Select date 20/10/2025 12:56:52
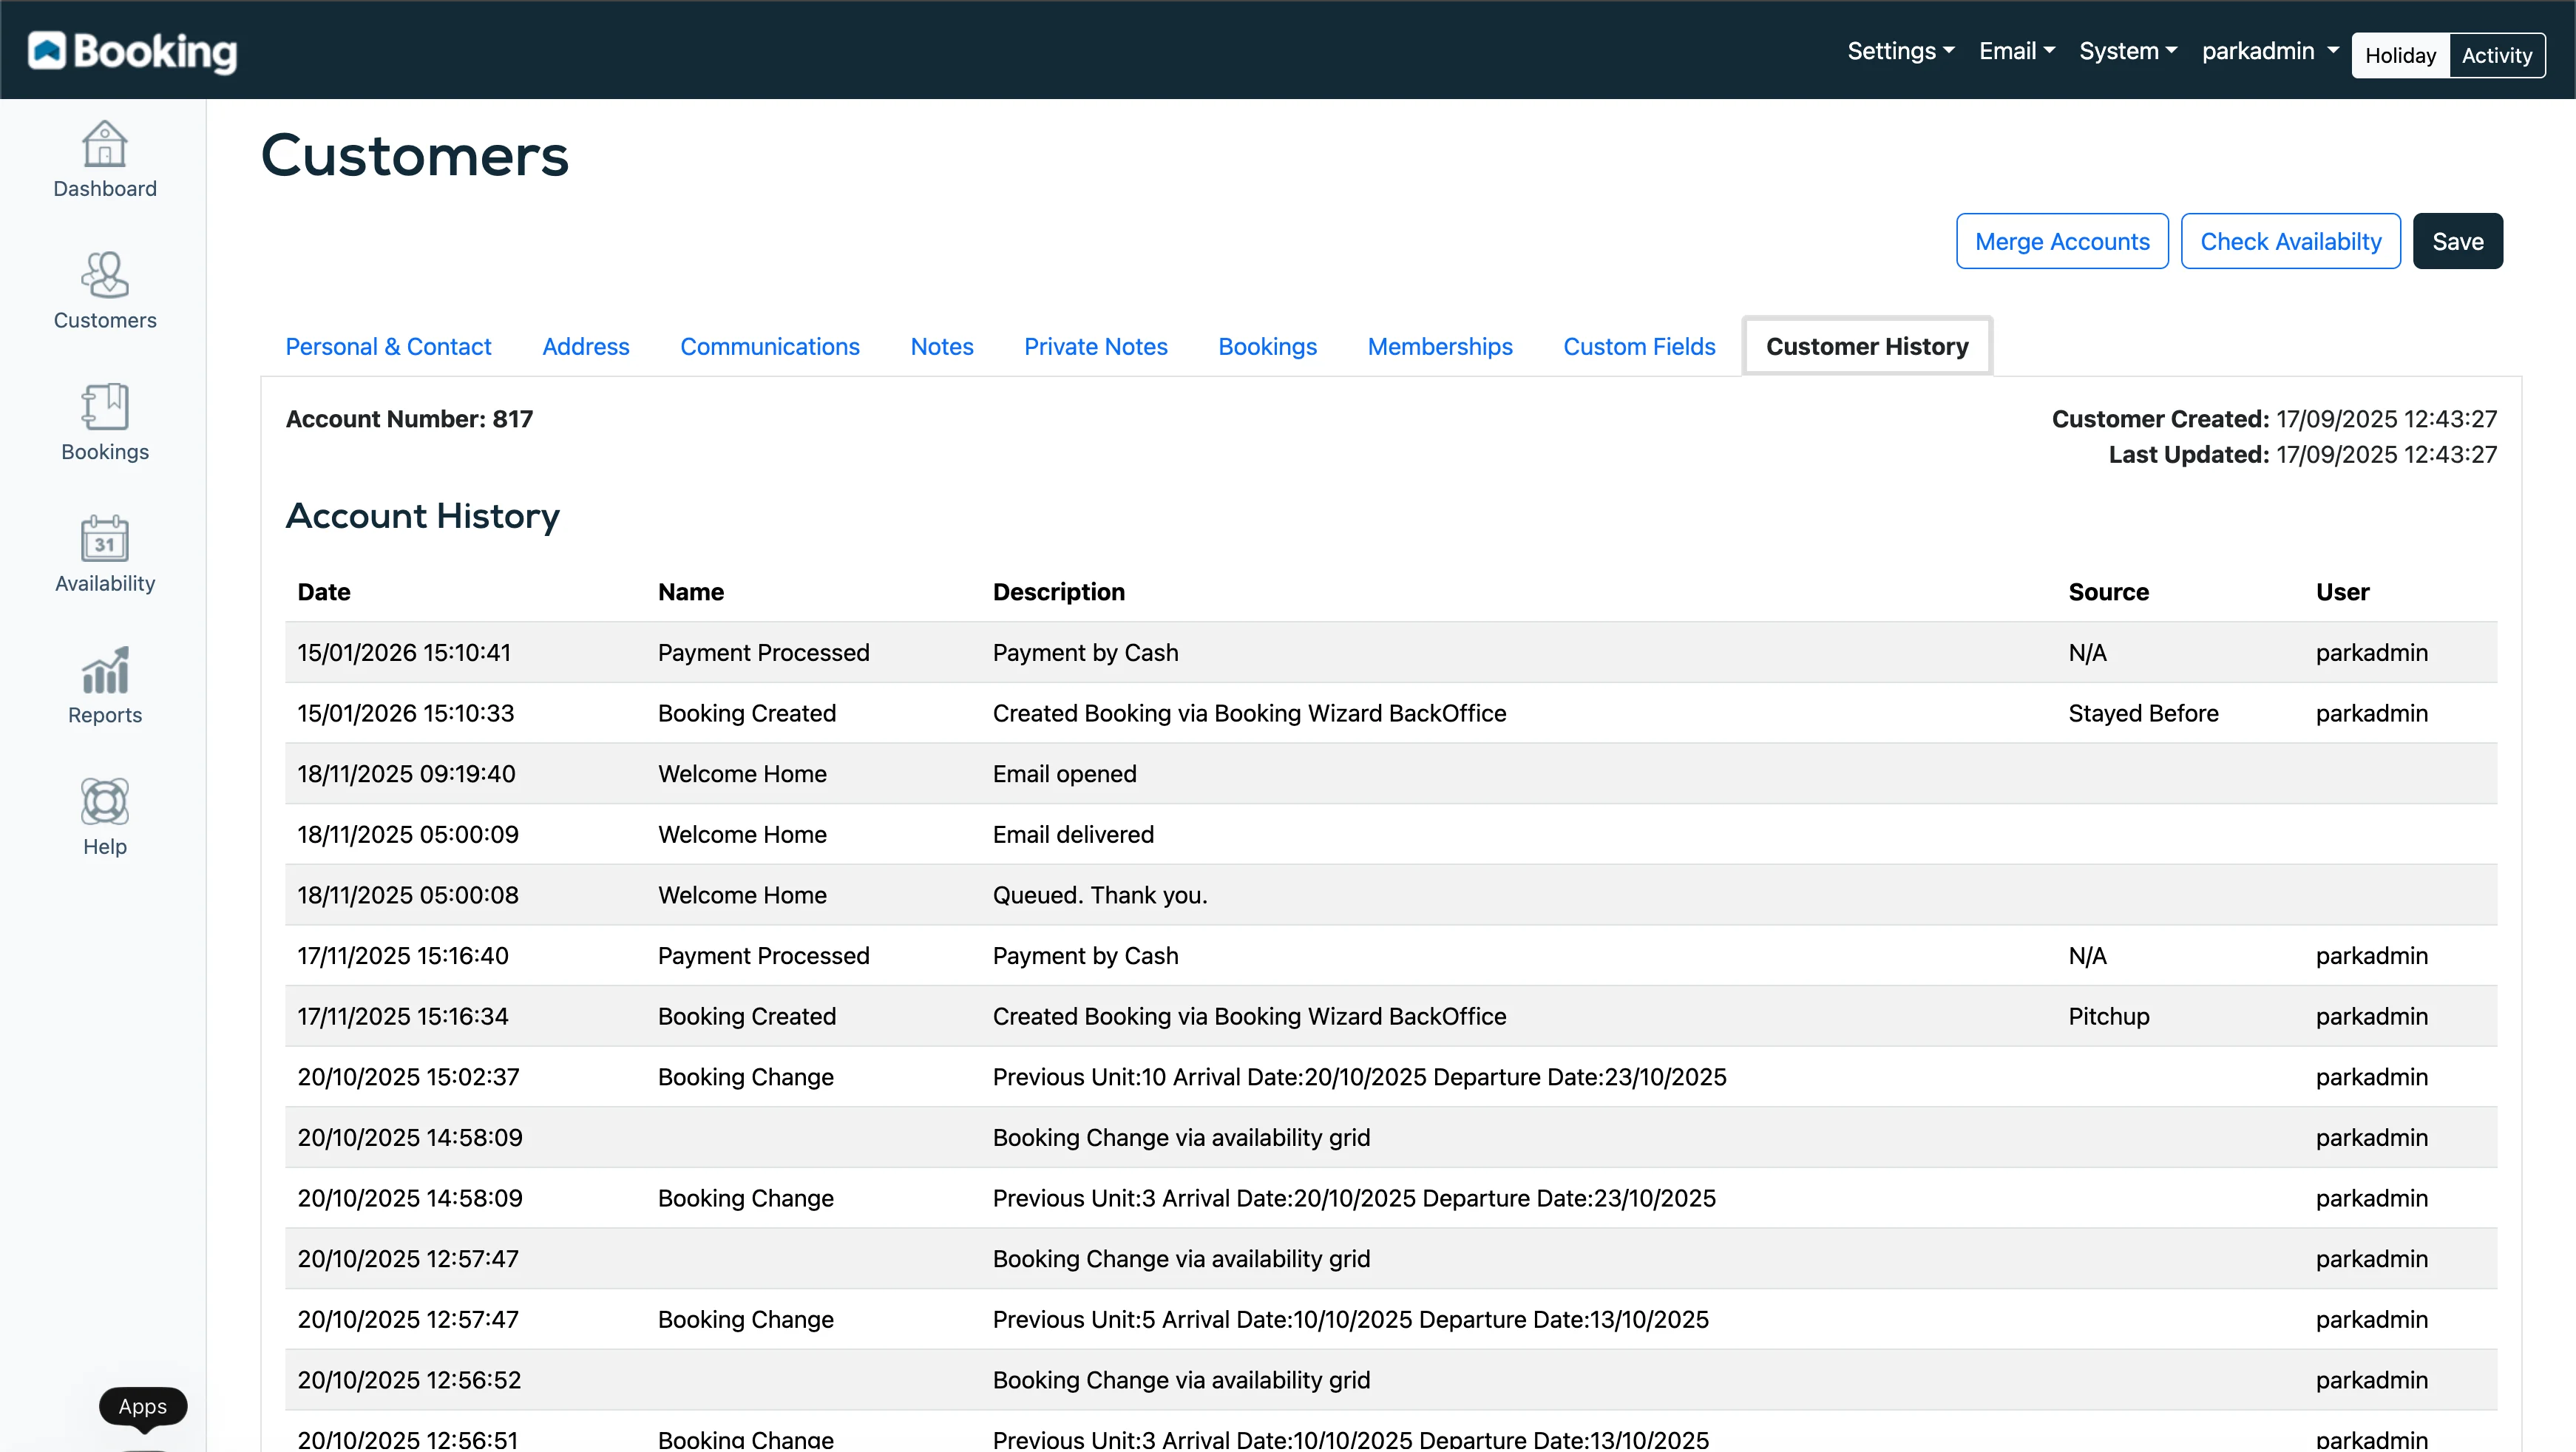Viewport: 2576px width, 1452px height. pyautogui.click(x=409, y=1380)
